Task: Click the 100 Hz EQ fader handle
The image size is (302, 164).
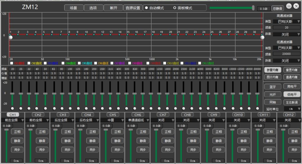Action: 70,94
